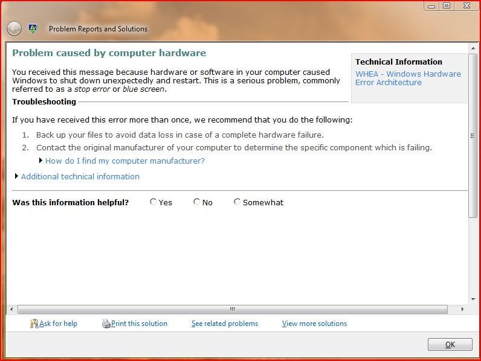The image size is (481, 361).
Task: Click View more solutions link
Action: pyautogui.click(x=314, y=324)
